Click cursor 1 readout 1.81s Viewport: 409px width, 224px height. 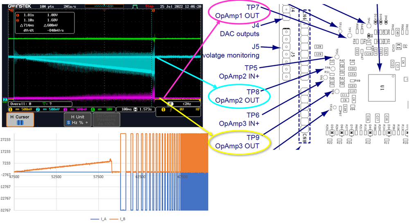28,15
